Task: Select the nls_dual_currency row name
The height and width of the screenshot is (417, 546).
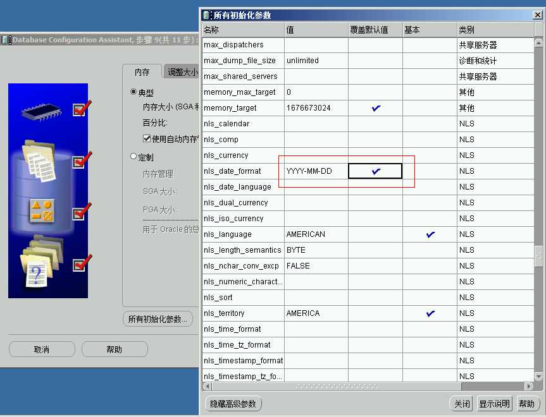Action: click(x=243, y=203)
